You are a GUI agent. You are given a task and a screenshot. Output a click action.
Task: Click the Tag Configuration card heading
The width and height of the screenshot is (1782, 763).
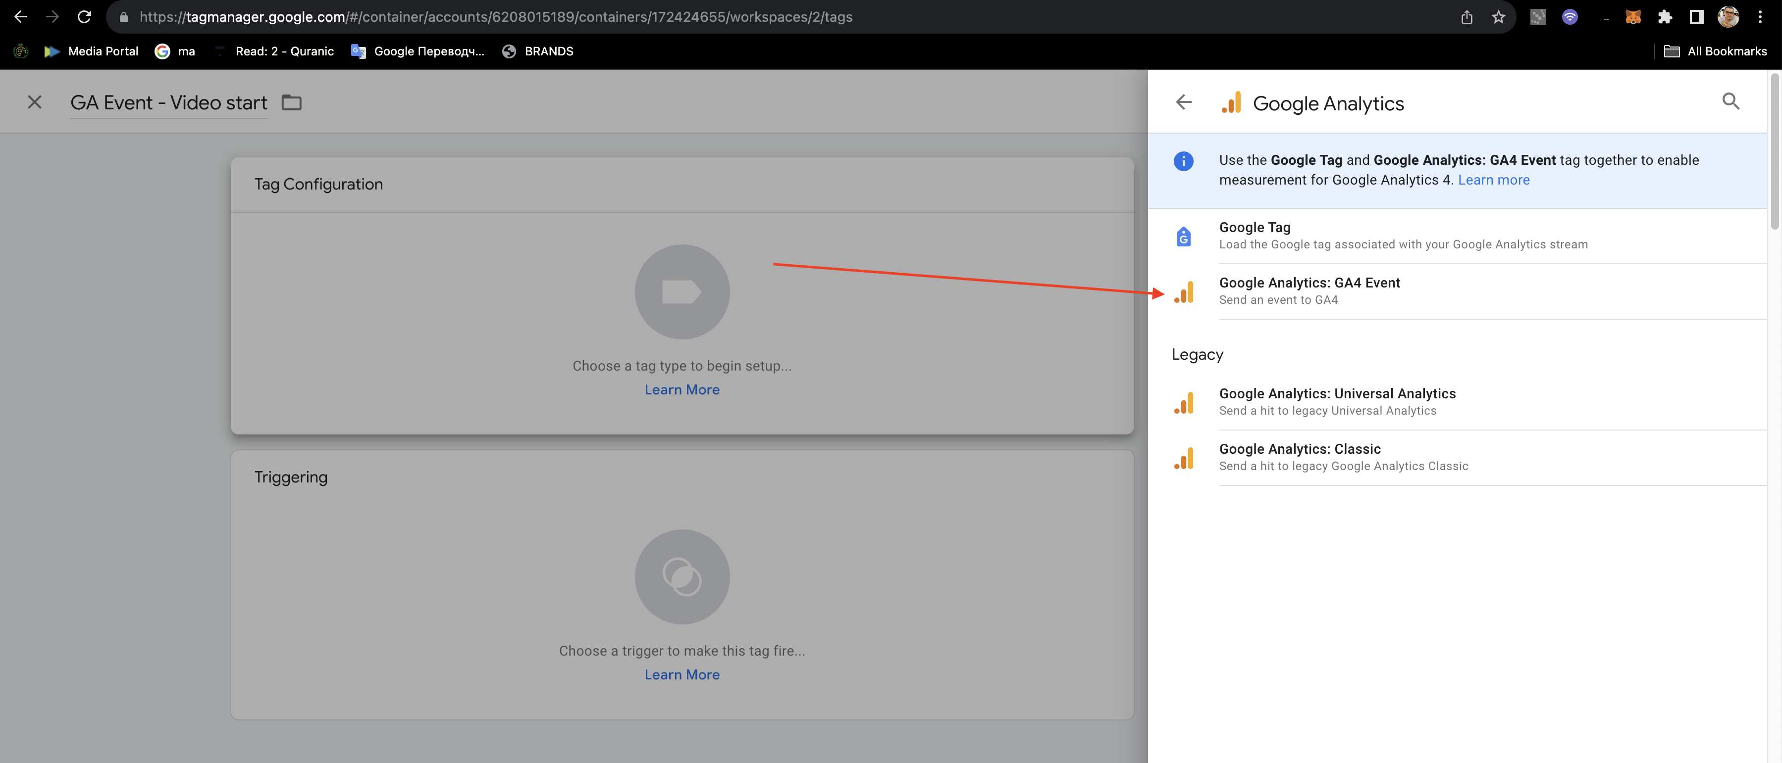(318, 185)
